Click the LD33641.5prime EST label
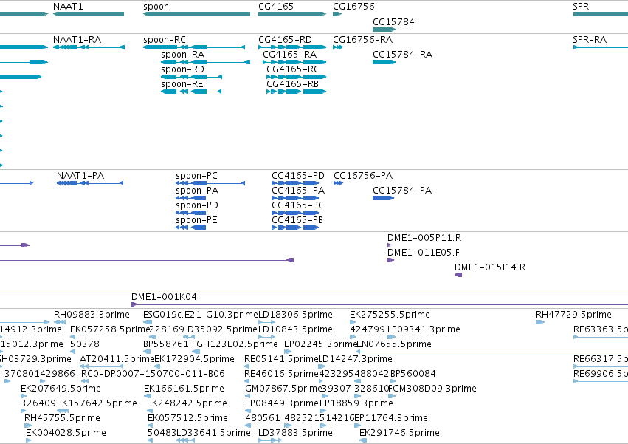Screen dimensions: 628x444 coord(213,434)
